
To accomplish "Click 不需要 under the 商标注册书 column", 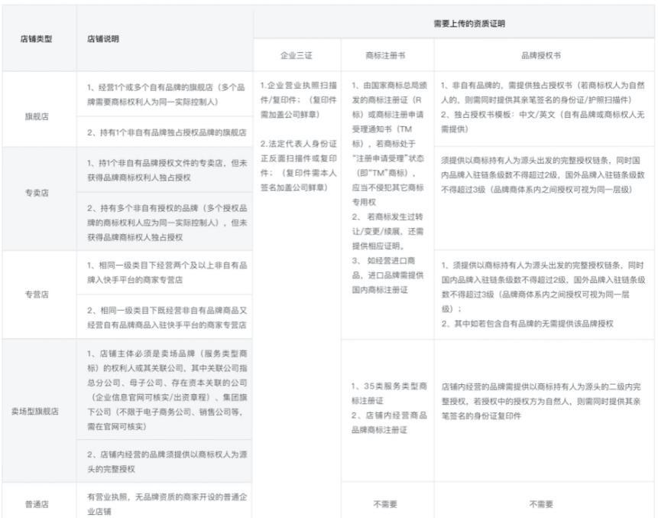I will (x=385, y=504).
